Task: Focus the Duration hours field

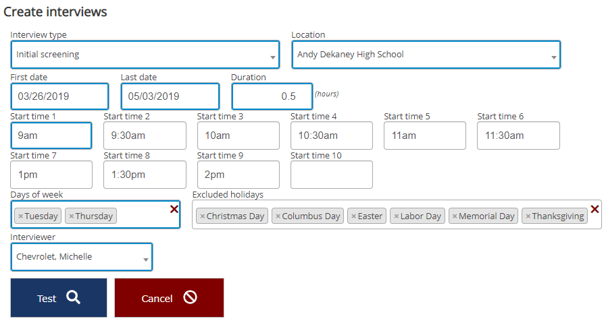Action: point(272,96)
